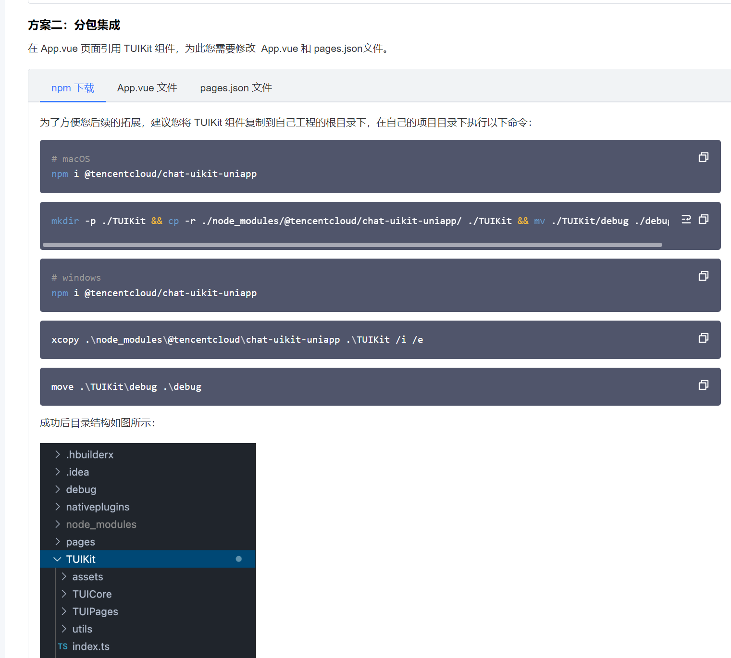Expand the pages folder chevron
Image resolution: width=731 pixels, height=658 pixels.
click(x=58, y=542)
